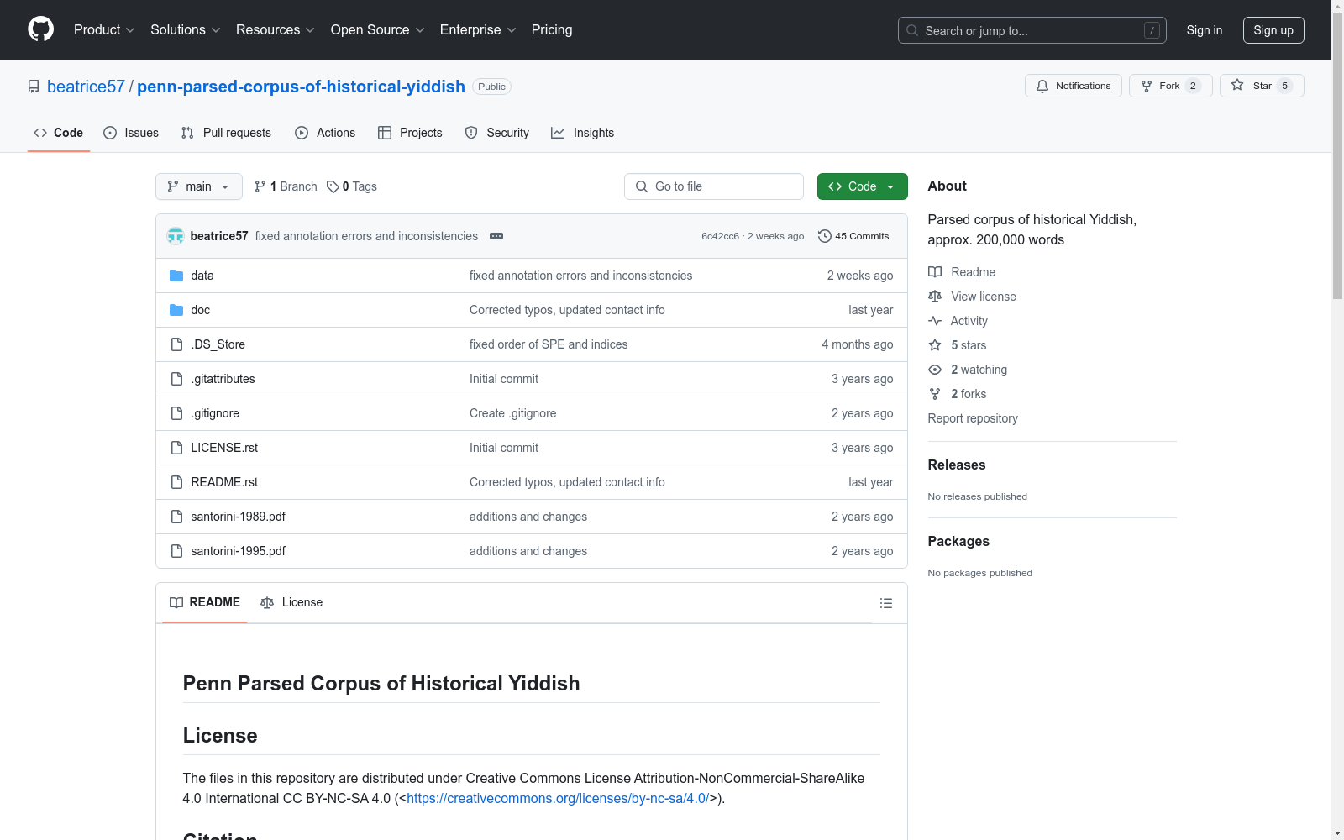Screen dimensions: 1344x840
Task: Focus the Search or jump to field
Action: [1032, 30]
